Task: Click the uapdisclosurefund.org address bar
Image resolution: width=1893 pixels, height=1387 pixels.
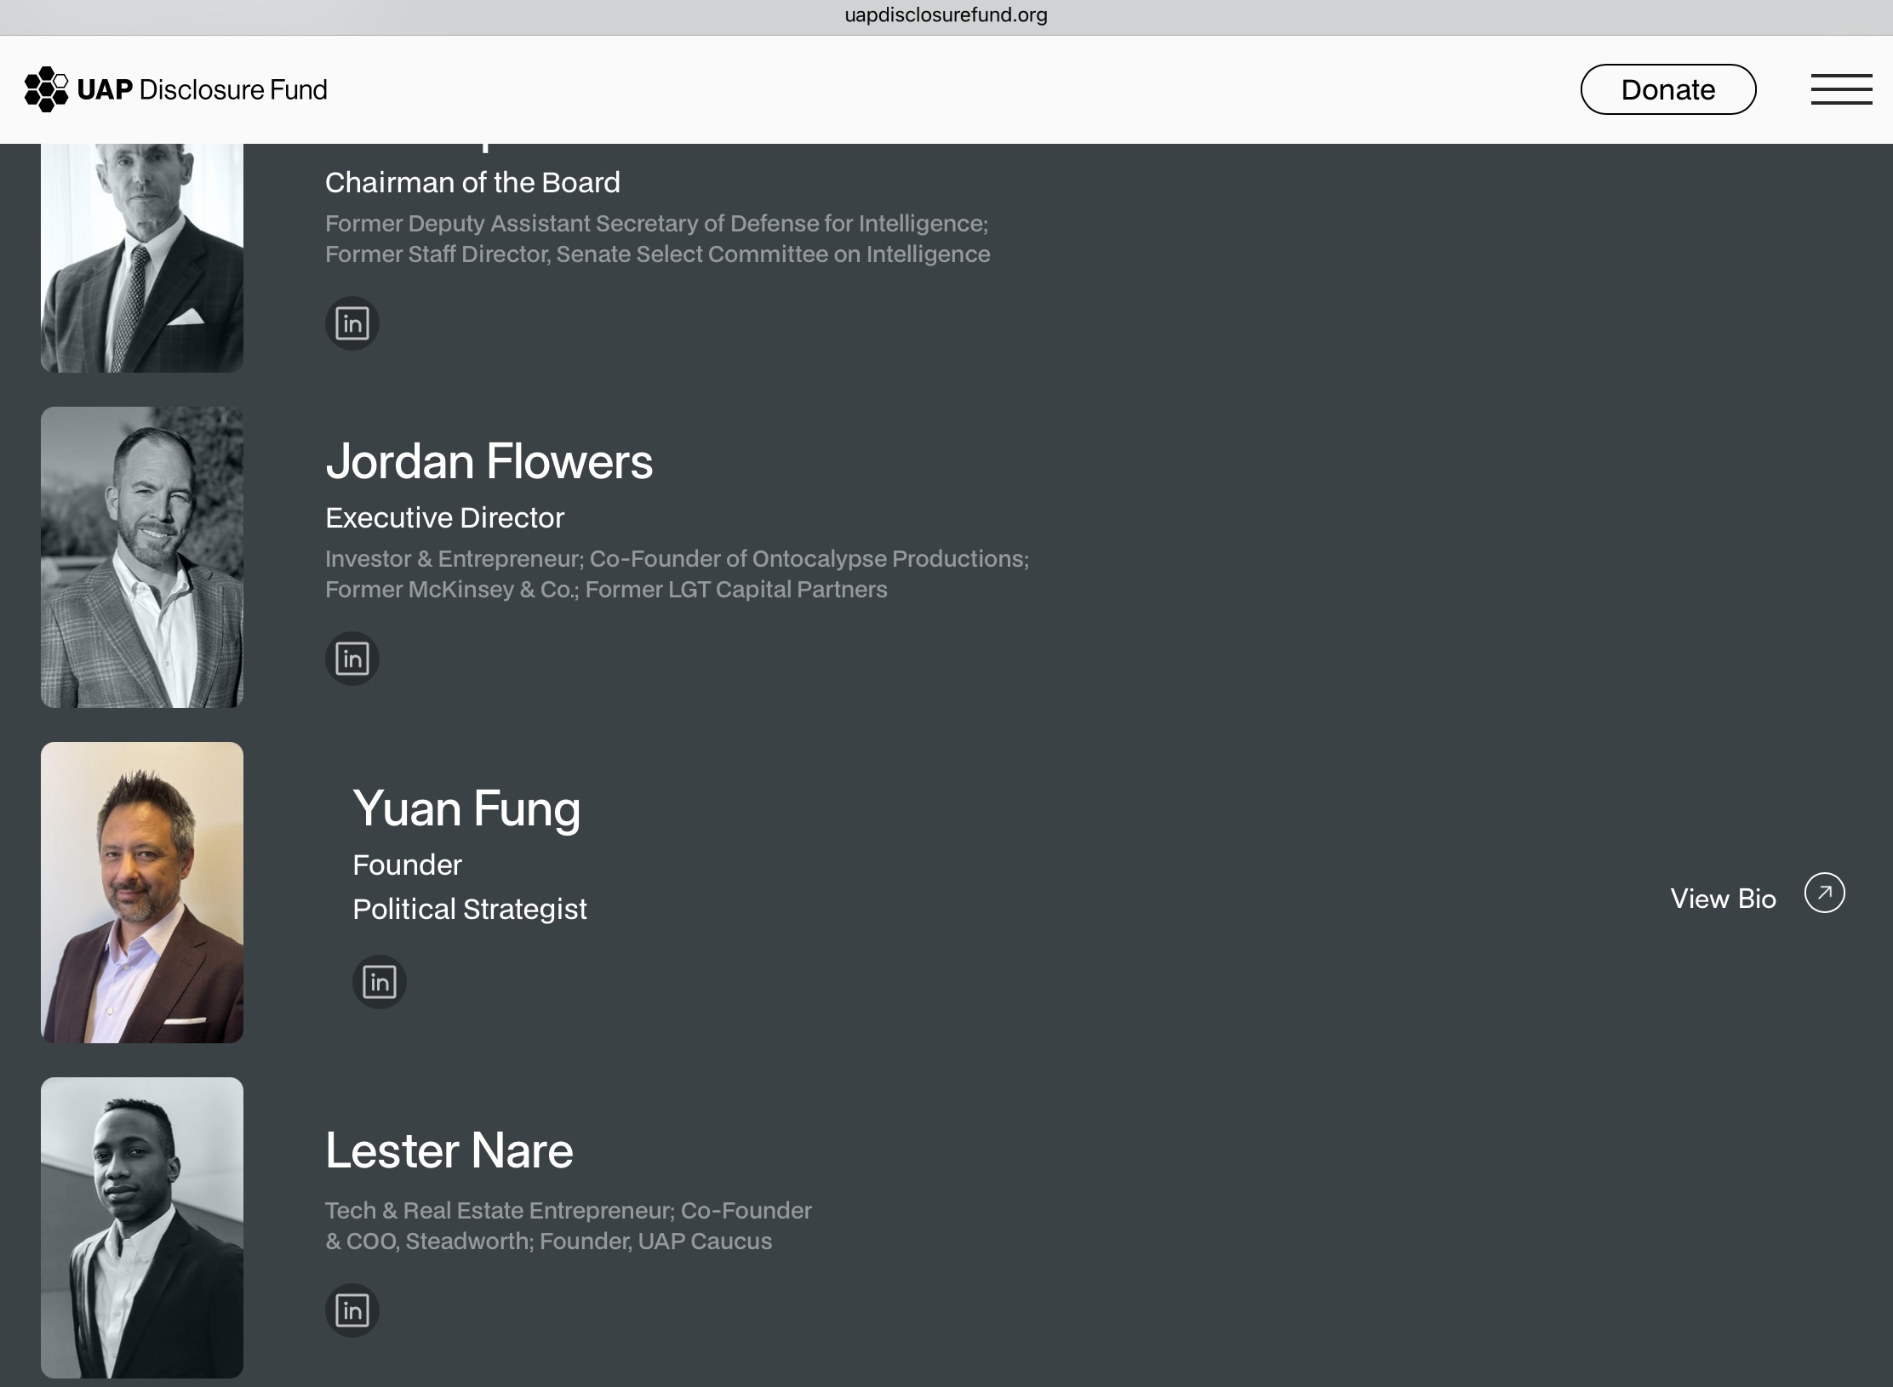Action: click(946, 15)
